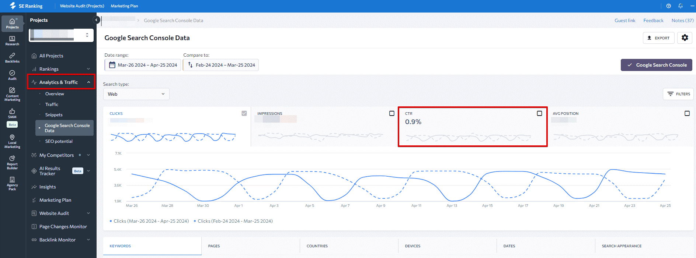The image size is (696, 258).
Task: Click the Avg Position metric card
Action: tap(621, 127)
